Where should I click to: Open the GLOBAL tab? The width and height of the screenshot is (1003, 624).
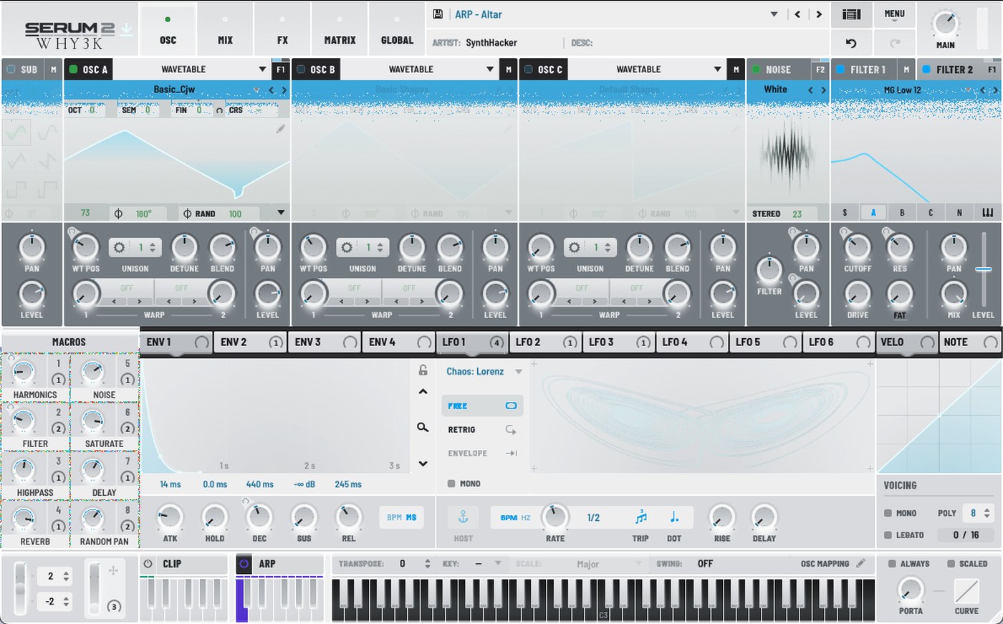pyautogui.click(x=397, y=29)
